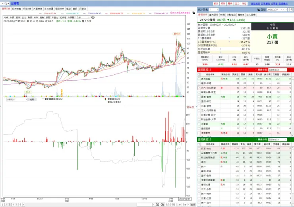Set chart range to 3月
This screenshot has height=207, width=294.
[168, 205]
